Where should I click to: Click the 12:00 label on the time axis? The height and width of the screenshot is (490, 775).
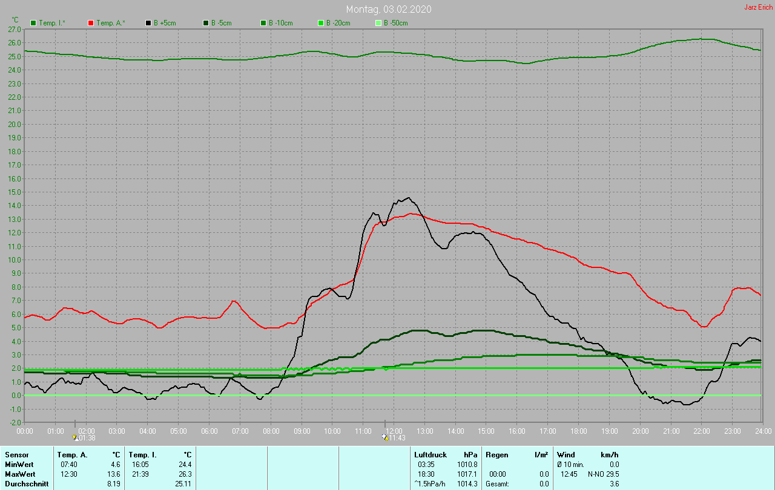394,431
